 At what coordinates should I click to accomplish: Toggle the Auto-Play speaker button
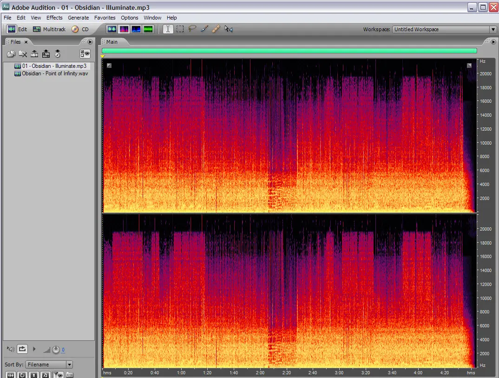tap(10, 349)
